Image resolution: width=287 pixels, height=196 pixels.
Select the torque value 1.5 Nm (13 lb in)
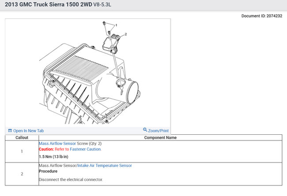tap(53, 156)
